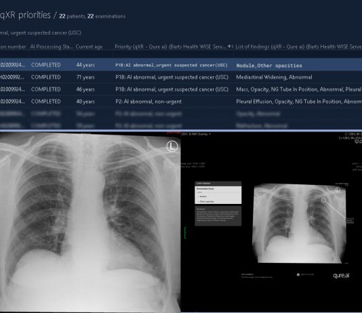Click Other opacities finding in findings panel
This screenshot has width=362, height=313.
pos(206,202)
